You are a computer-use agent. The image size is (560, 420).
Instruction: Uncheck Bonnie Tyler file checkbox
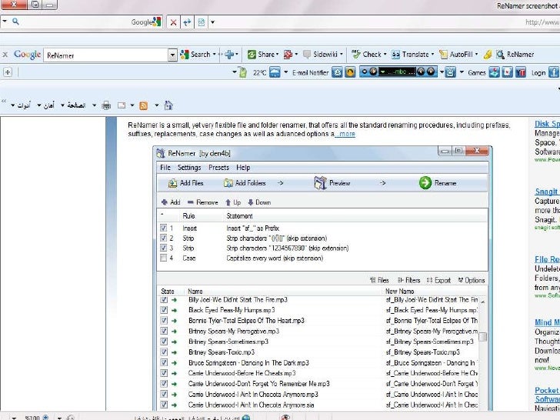click(164, 320)
